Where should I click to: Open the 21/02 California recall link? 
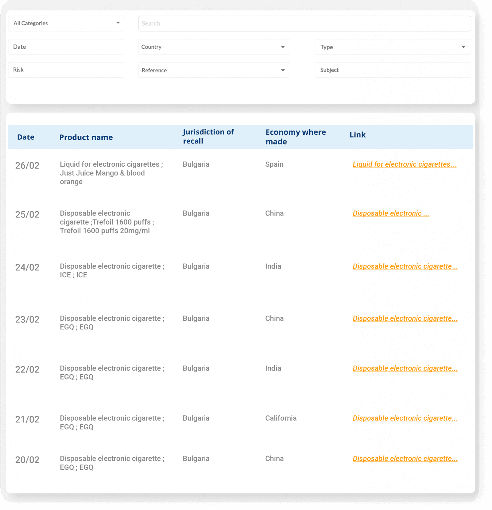point(405,418)
